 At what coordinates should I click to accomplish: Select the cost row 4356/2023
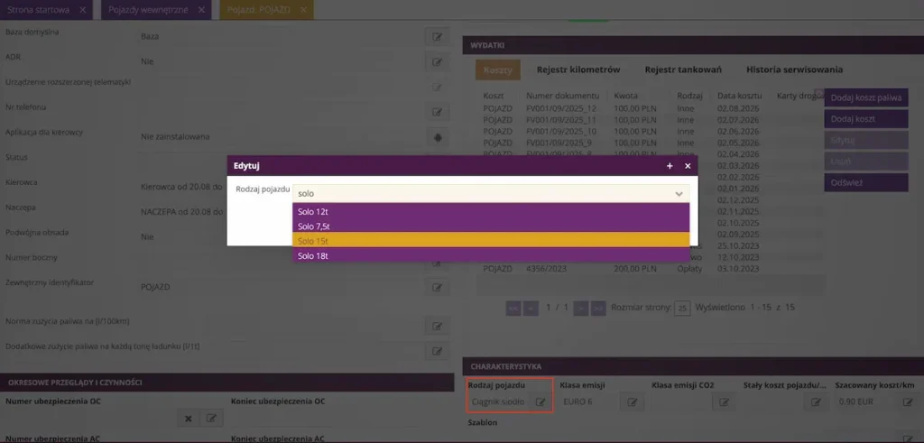[x=648, y=269]
